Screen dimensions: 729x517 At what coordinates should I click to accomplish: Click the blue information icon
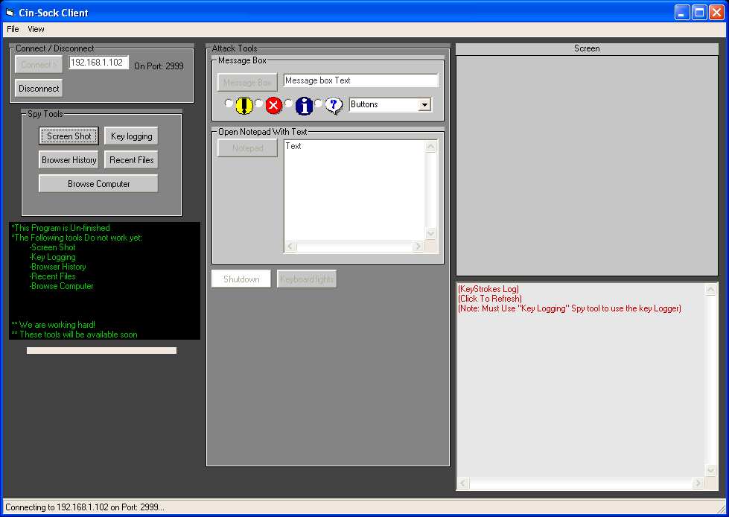pyautogui.click(x=303, y=106)
